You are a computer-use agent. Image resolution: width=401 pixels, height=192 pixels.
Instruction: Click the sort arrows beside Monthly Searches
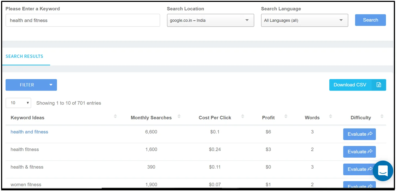point(179,116)
